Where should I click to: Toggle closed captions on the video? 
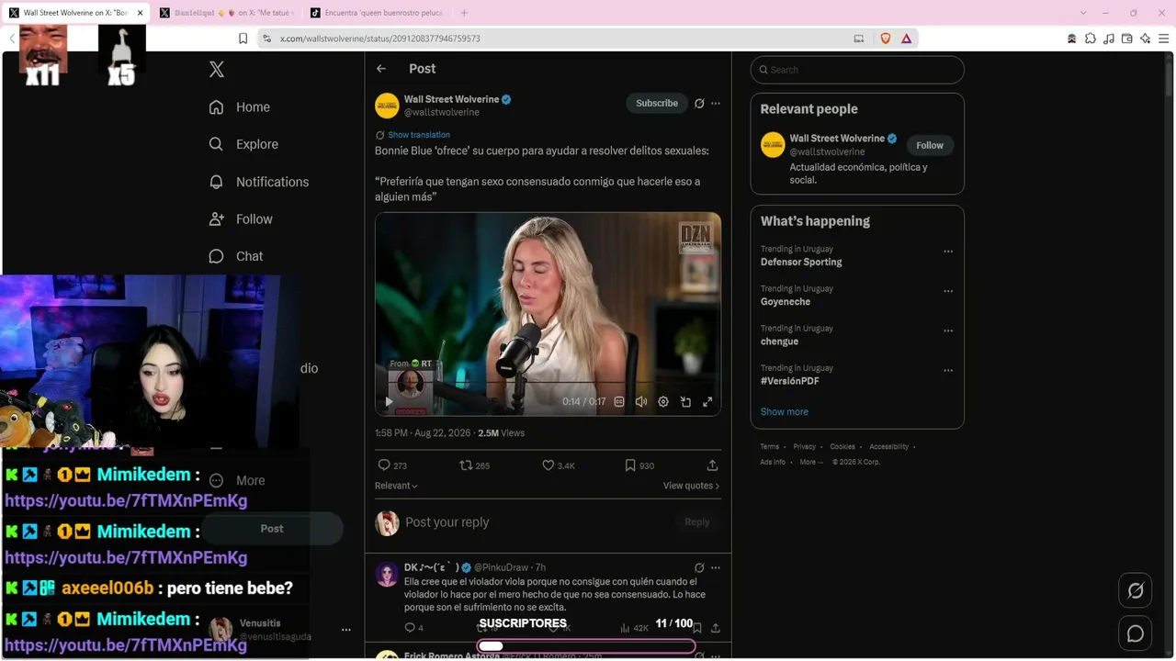click(x=619, y=402)
